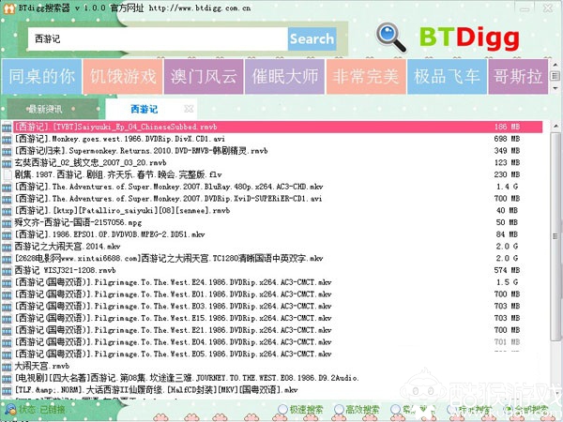This screenshot has width=563, height=422.
Task: Switch to the 最新资讯 tab
Action: point(53,109)
